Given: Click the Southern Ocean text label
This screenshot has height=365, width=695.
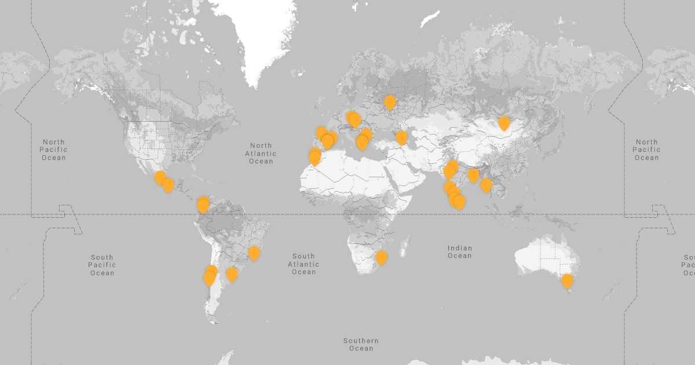Looking at the screenshot, I should point(361,344).
